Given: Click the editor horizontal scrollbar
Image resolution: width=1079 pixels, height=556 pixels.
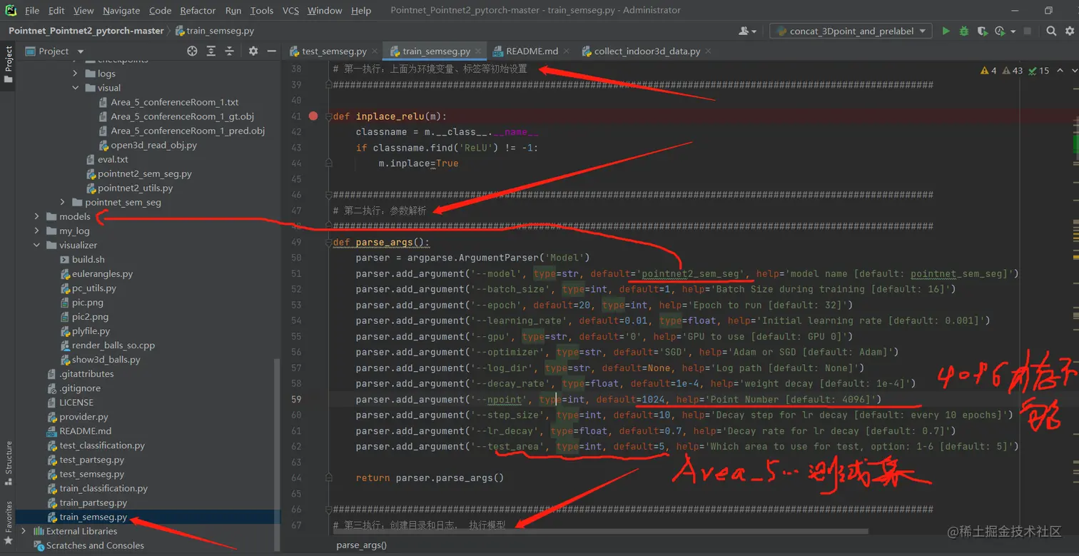Looking at the screenshot, I should tap(601, 532).
